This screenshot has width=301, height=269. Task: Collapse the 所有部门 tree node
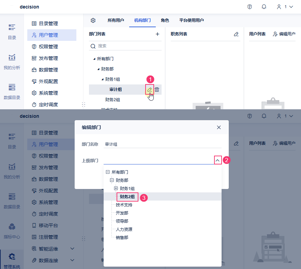point(94,59)
